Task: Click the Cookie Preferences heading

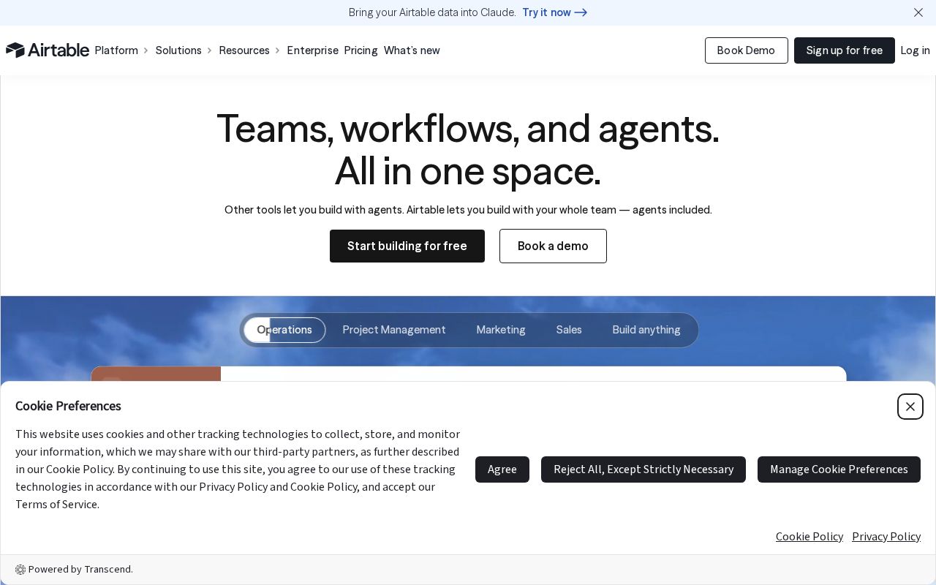Action: (x=68, y=406)
